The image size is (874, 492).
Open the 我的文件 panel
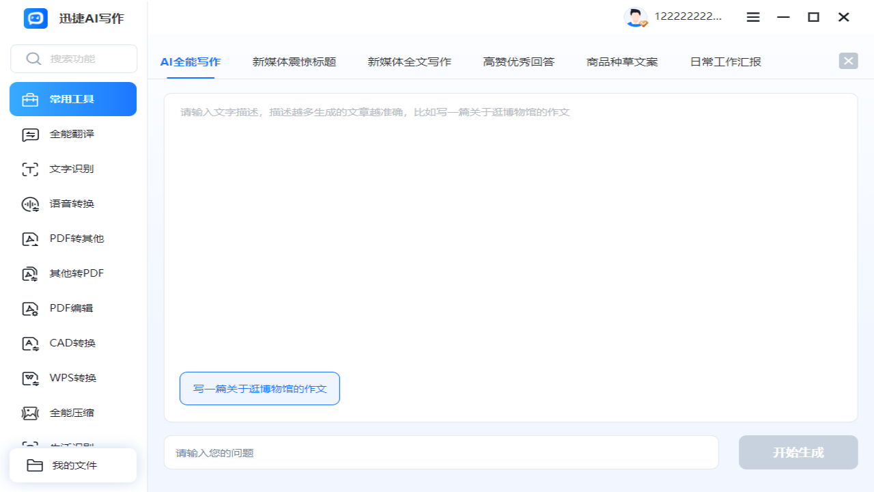(73, 465)
